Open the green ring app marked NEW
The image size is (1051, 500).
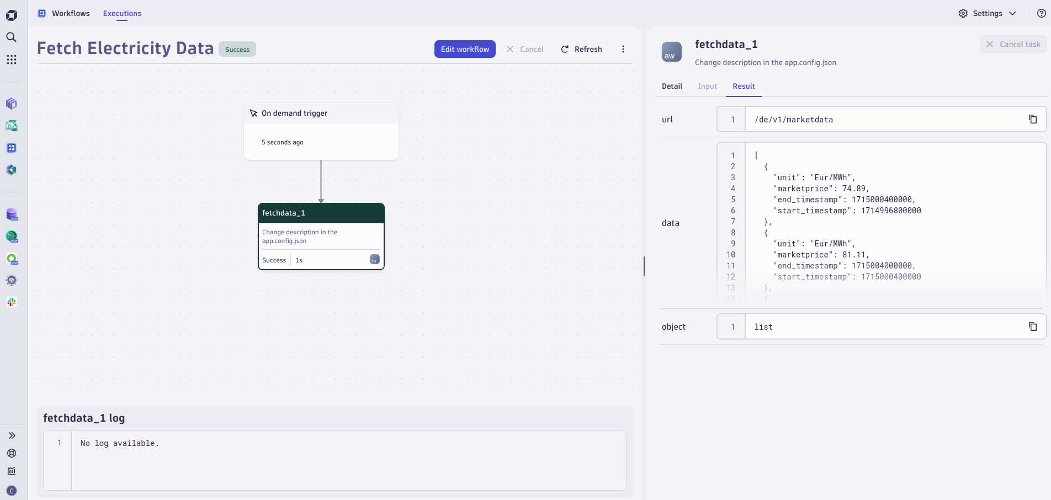pos(12,258)
